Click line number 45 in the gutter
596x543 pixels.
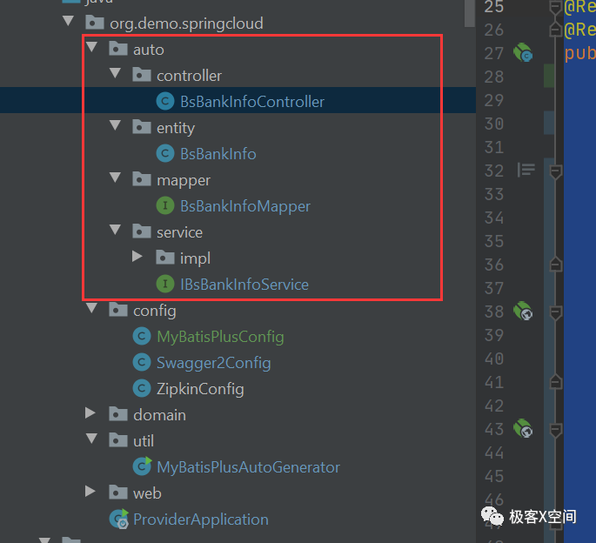493,477
